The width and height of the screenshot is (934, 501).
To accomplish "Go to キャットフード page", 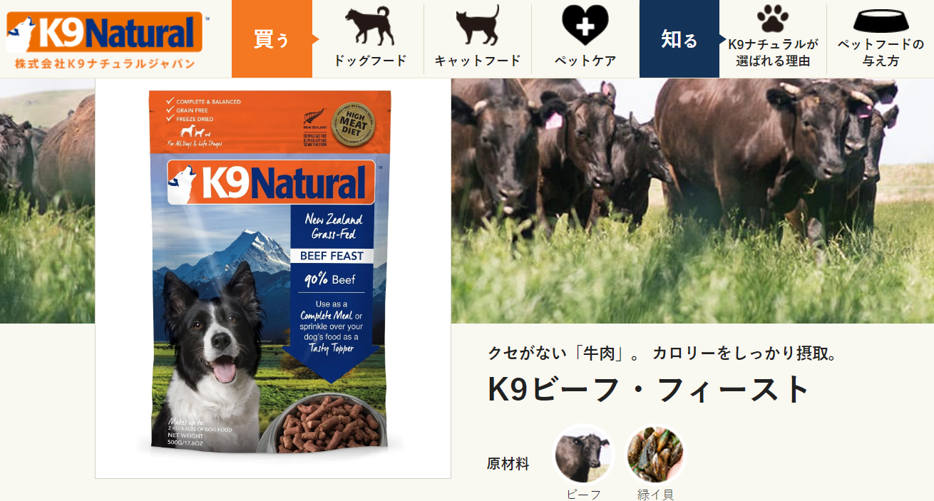I will [478, 61].
